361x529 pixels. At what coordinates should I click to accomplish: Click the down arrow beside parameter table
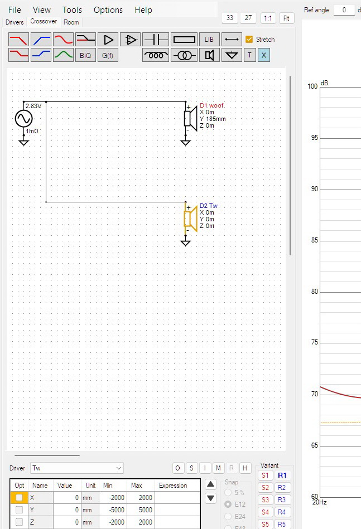[x=211, y=498]
